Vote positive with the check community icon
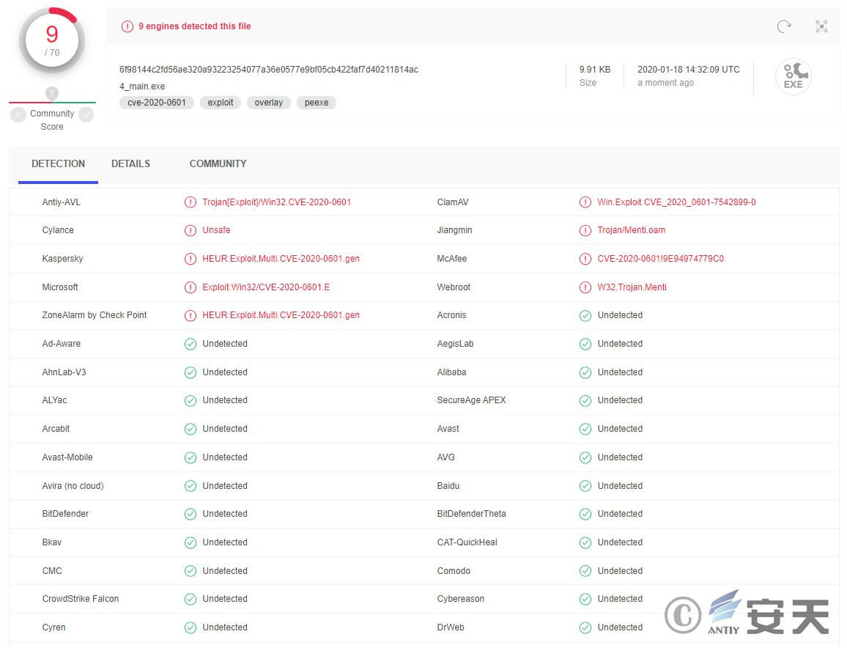The image size is (847, 648). (x=86, y=114)
